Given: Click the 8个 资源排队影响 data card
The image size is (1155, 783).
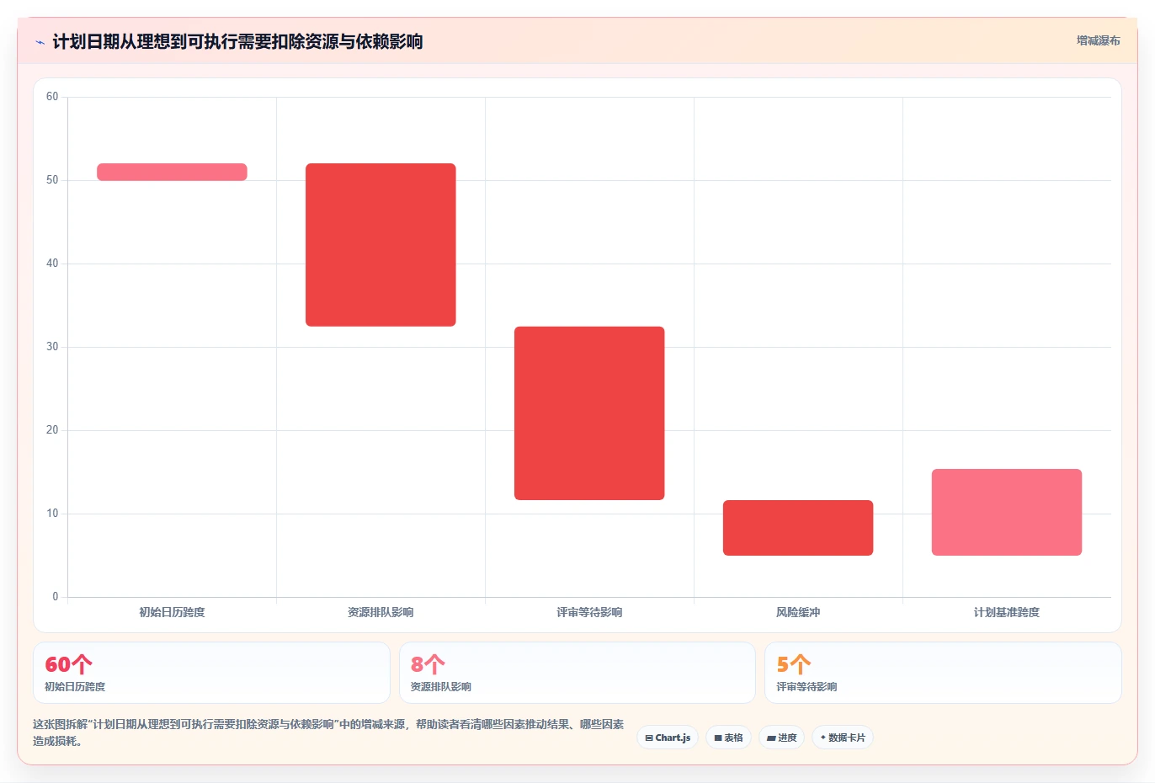Looking at the screenshot, I should click(577, 673).
